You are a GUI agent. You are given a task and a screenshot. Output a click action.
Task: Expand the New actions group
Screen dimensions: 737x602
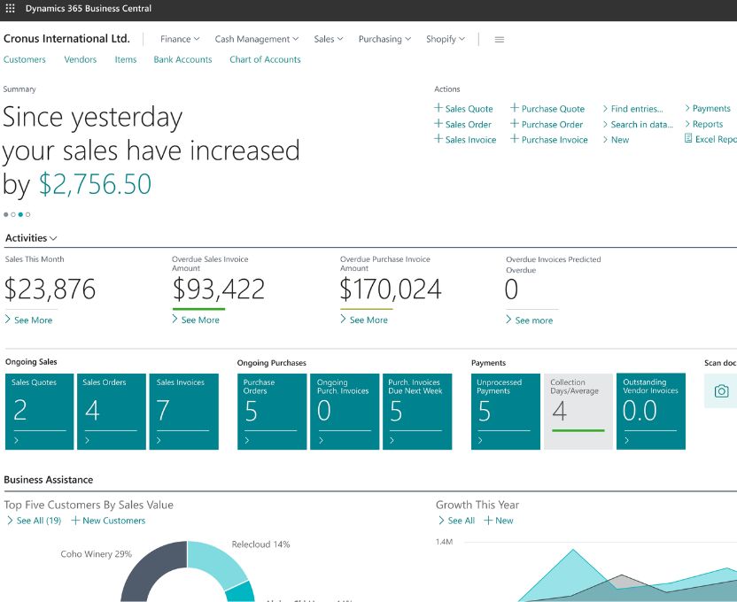(x=616, y=140)
